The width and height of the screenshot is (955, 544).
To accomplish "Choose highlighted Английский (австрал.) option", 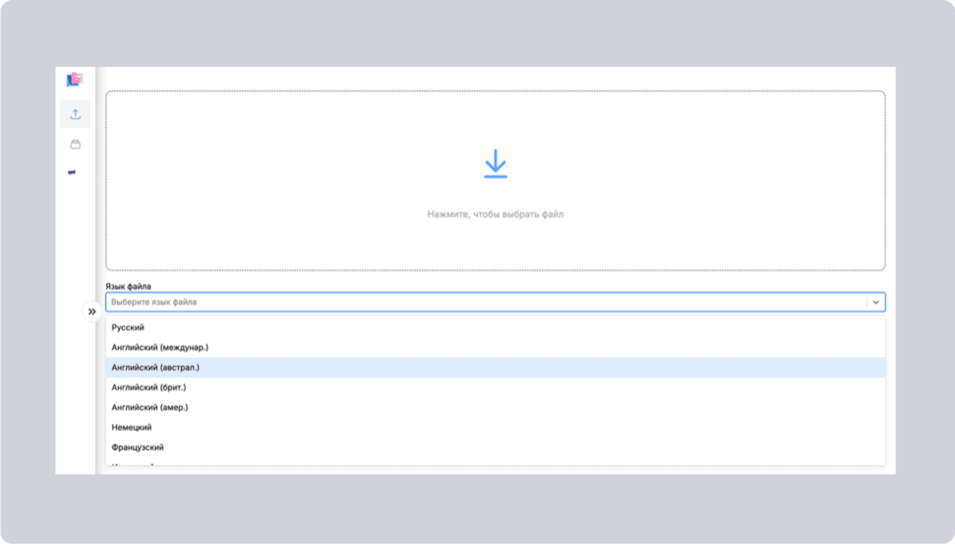I will coord(496,367).
